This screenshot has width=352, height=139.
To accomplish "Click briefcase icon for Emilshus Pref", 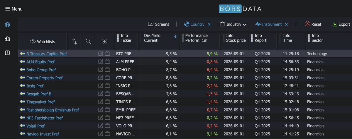I will tap(107, 110).
